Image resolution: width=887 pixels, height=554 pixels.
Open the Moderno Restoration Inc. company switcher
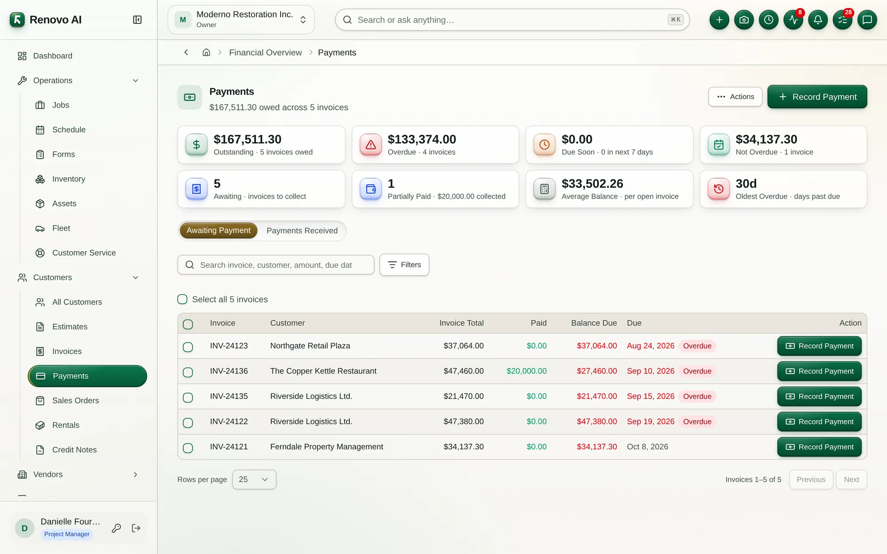click(x=241, y=20)
